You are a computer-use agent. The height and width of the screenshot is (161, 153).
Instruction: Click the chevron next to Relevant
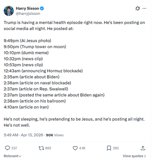click(x=20, y=156)
